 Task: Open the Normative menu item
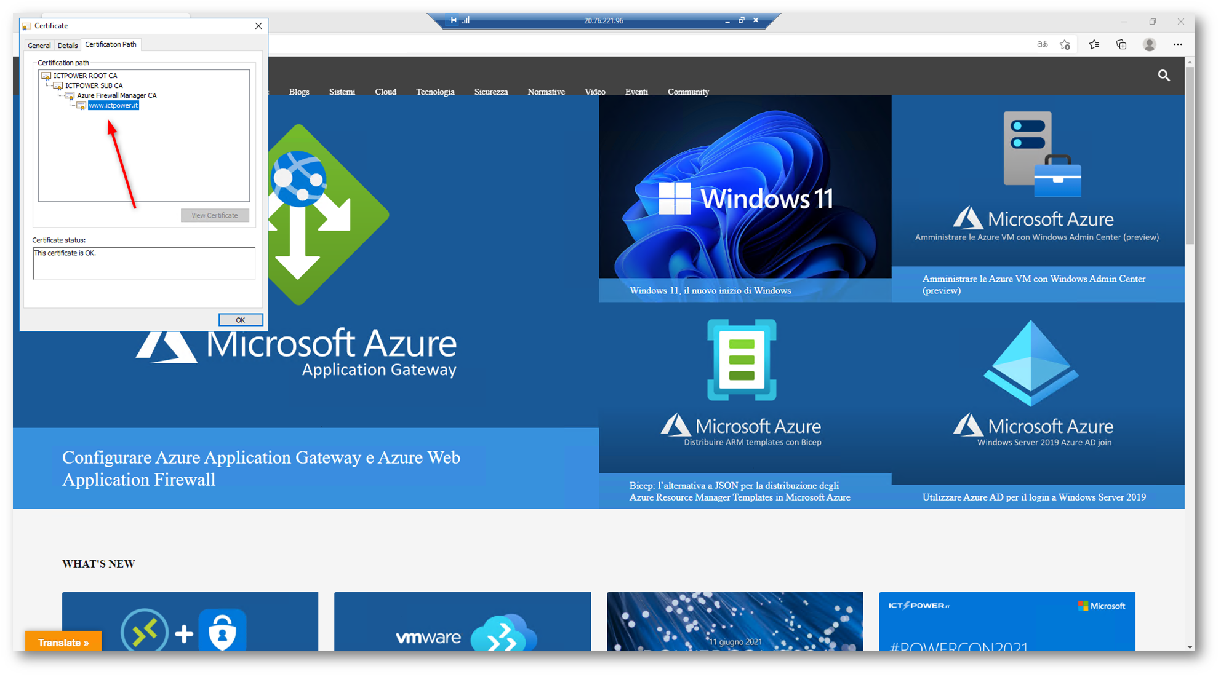click(x=546, y=92)
